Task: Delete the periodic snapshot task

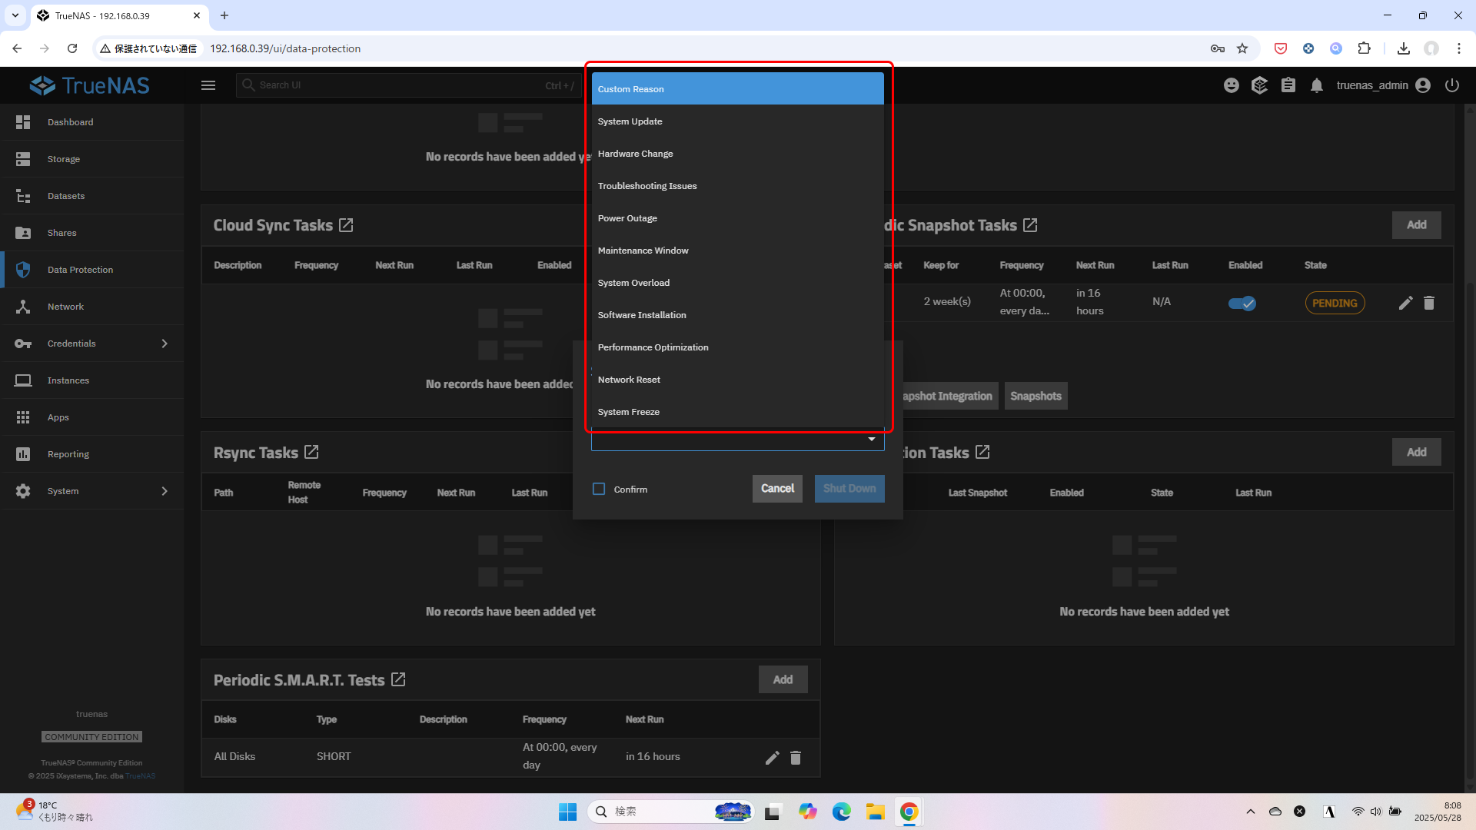Action: pos(1429,303)
